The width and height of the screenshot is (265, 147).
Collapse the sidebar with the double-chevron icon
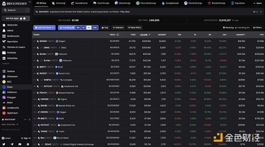point(30,2)
